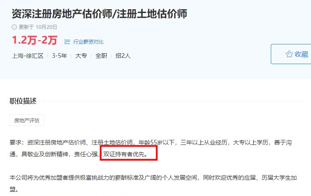This screenshot has height=196, width=311.
Task: Click the text 大专以上学历 in the requirements
Action: 250,142
